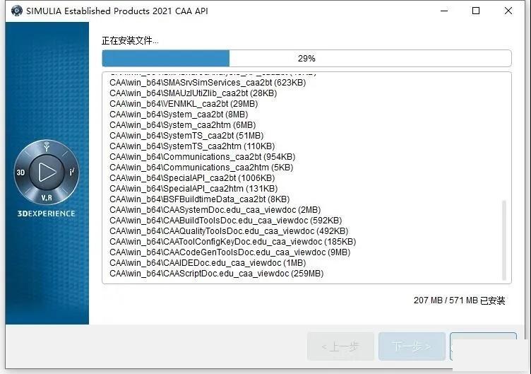Select the SMASrvSimServices_caa2bt (623KB) row

click(208, 83)
